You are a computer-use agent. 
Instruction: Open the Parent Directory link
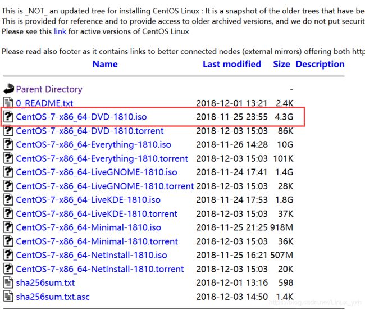tap(49, 89)
